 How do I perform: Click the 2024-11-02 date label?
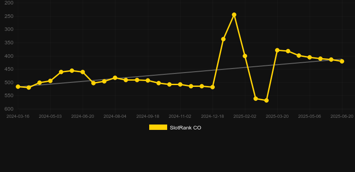coord(180,116)
